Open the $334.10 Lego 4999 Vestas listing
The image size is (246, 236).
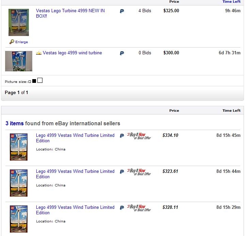click(x=75, y=138)
